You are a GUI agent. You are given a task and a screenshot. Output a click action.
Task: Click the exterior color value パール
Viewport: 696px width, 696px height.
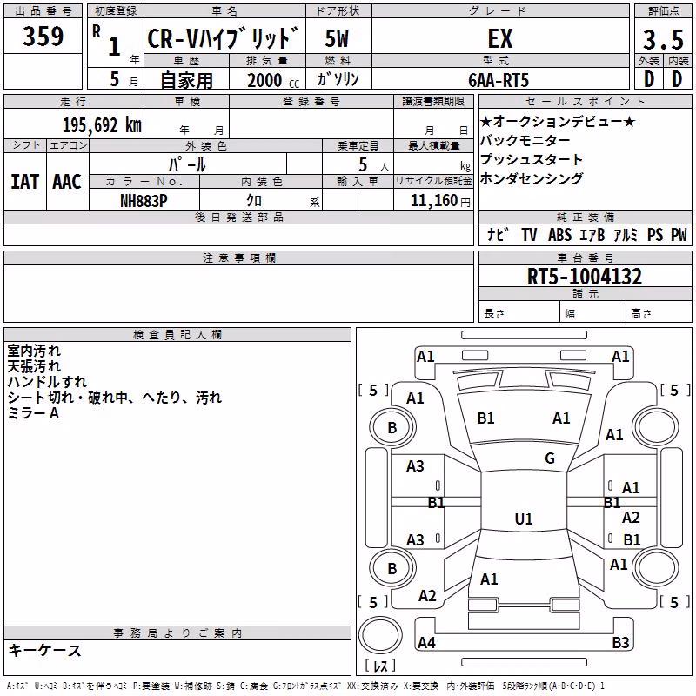coord(187,164)
